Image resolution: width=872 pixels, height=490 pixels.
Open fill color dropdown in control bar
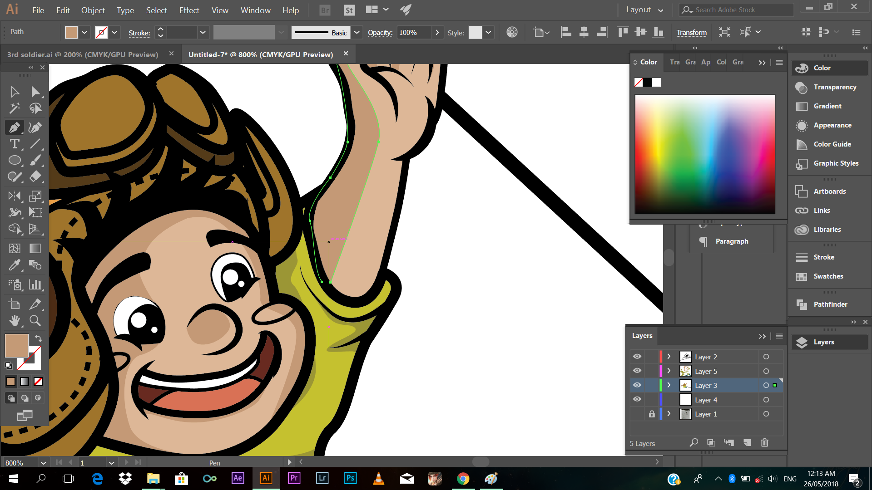[x=84, y=32]
